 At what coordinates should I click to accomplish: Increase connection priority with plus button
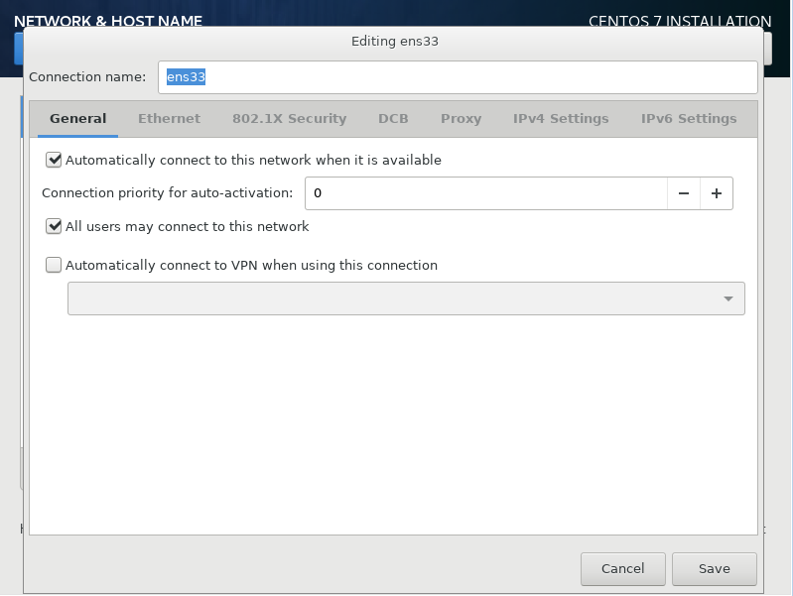coord(717,193)
